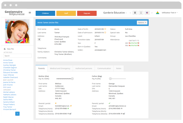
Task: Click the info icon beside date of admission
Action: tap(105, 33)
